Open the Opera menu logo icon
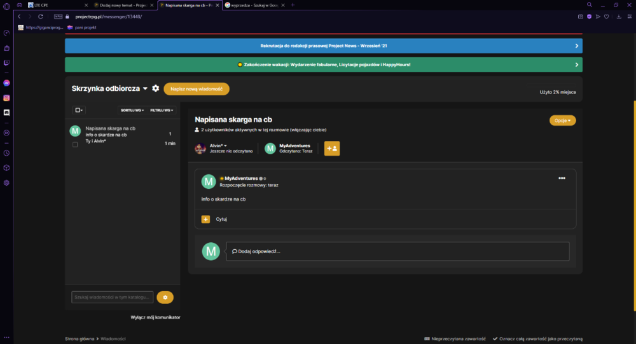This screenshot has height=344, width=636. [x=6, y=6]
